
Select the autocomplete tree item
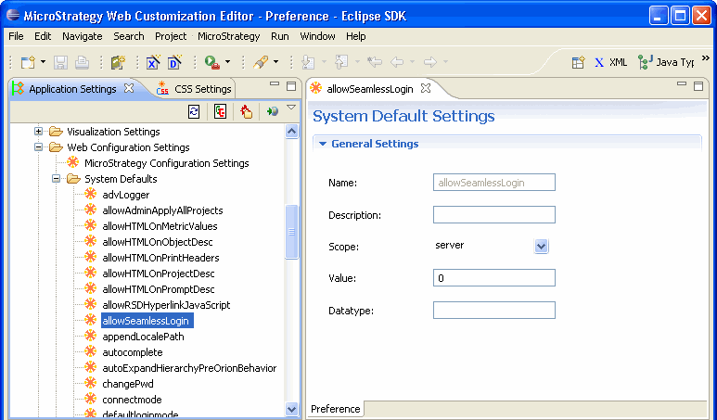133,352
